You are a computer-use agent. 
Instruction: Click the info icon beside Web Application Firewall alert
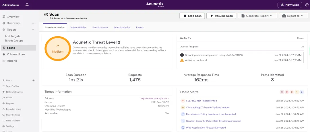point(183,128)
